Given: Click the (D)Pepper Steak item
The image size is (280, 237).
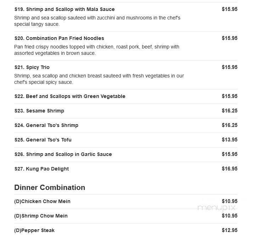Looking at the screenshot, I should pyautogui.click(x=34, y=230).
